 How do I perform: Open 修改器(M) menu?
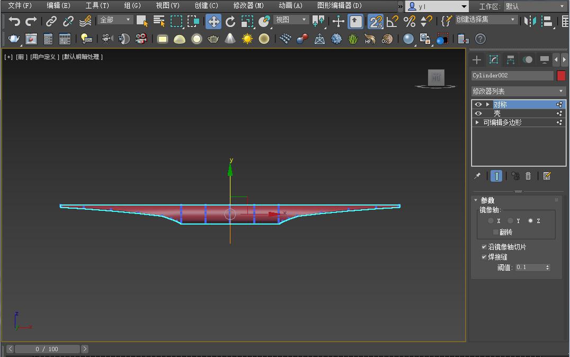tap(248, 5)
